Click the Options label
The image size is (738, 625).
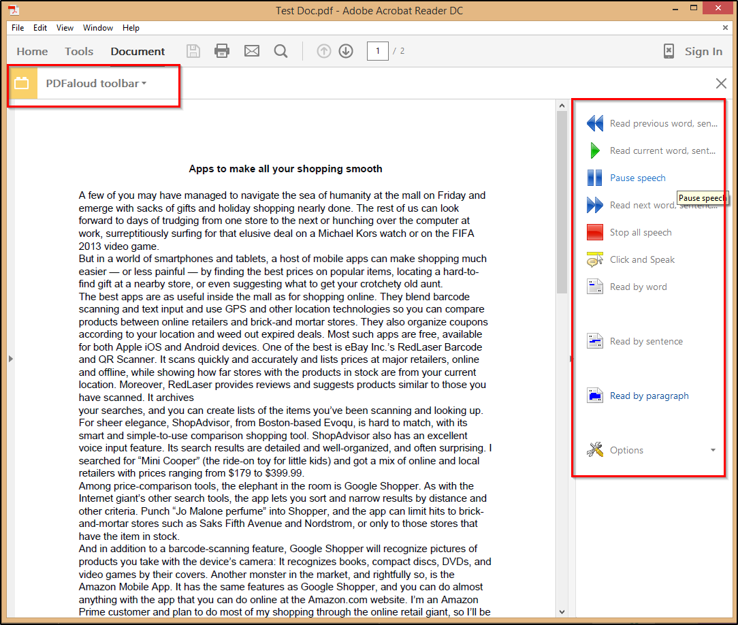point(626,451)
